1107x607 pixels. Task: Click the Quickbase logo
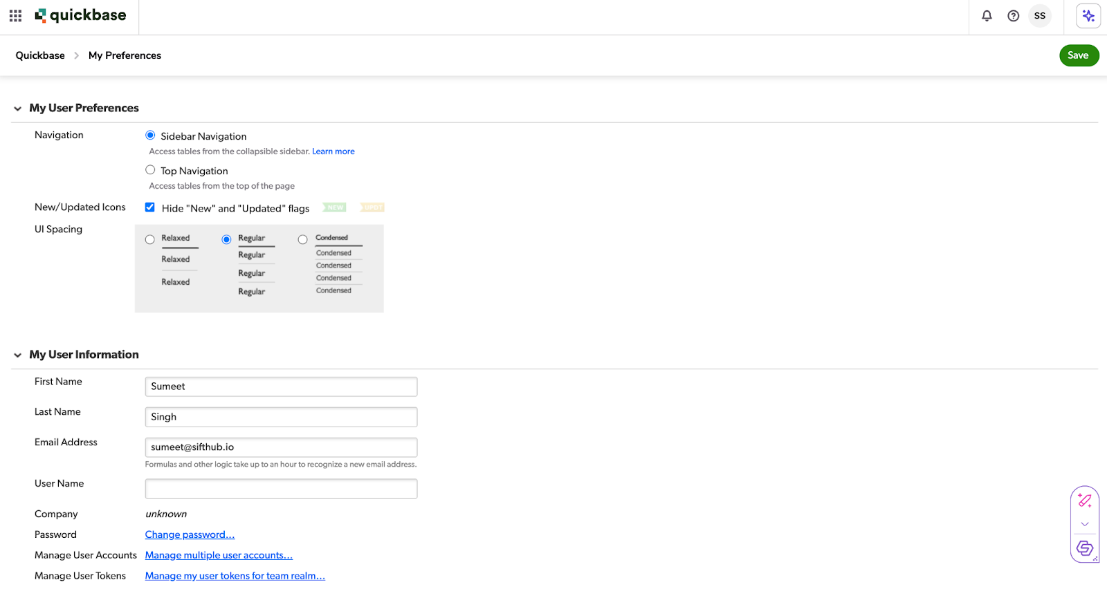coord(81,15)
